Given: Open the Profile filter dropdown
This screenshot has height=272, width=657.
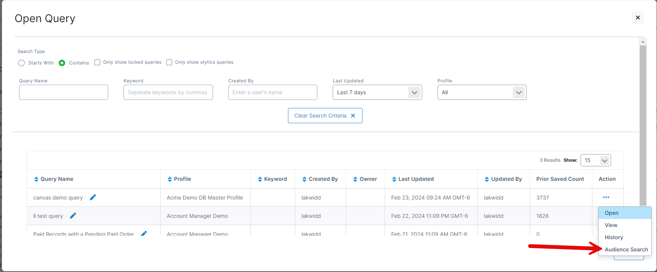Looking at the screenshot, I should (481, 92).
